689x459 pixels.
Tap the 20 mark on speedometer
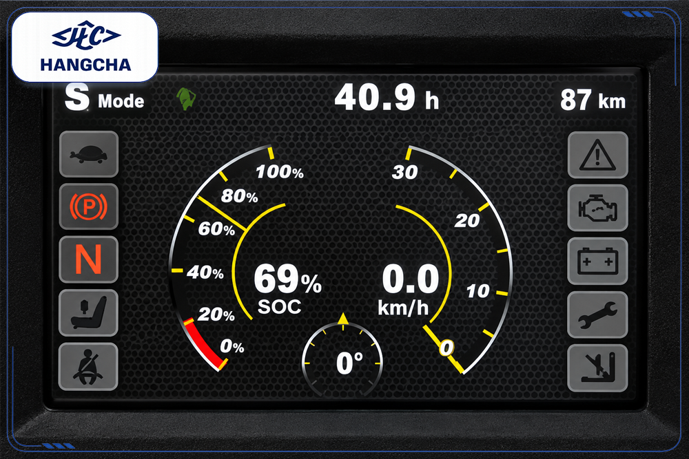pos(467,221)
